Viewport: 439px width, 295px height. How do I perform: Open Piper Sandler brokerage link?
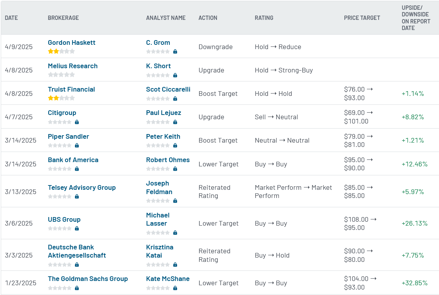[x=68, y=136]
